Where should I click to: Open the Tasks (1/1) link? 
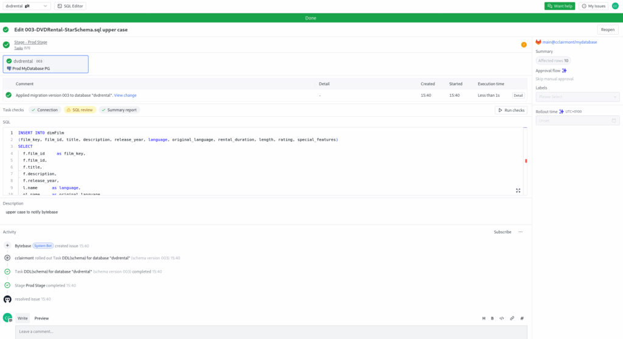pyautogui.click(x=23, y=48)
